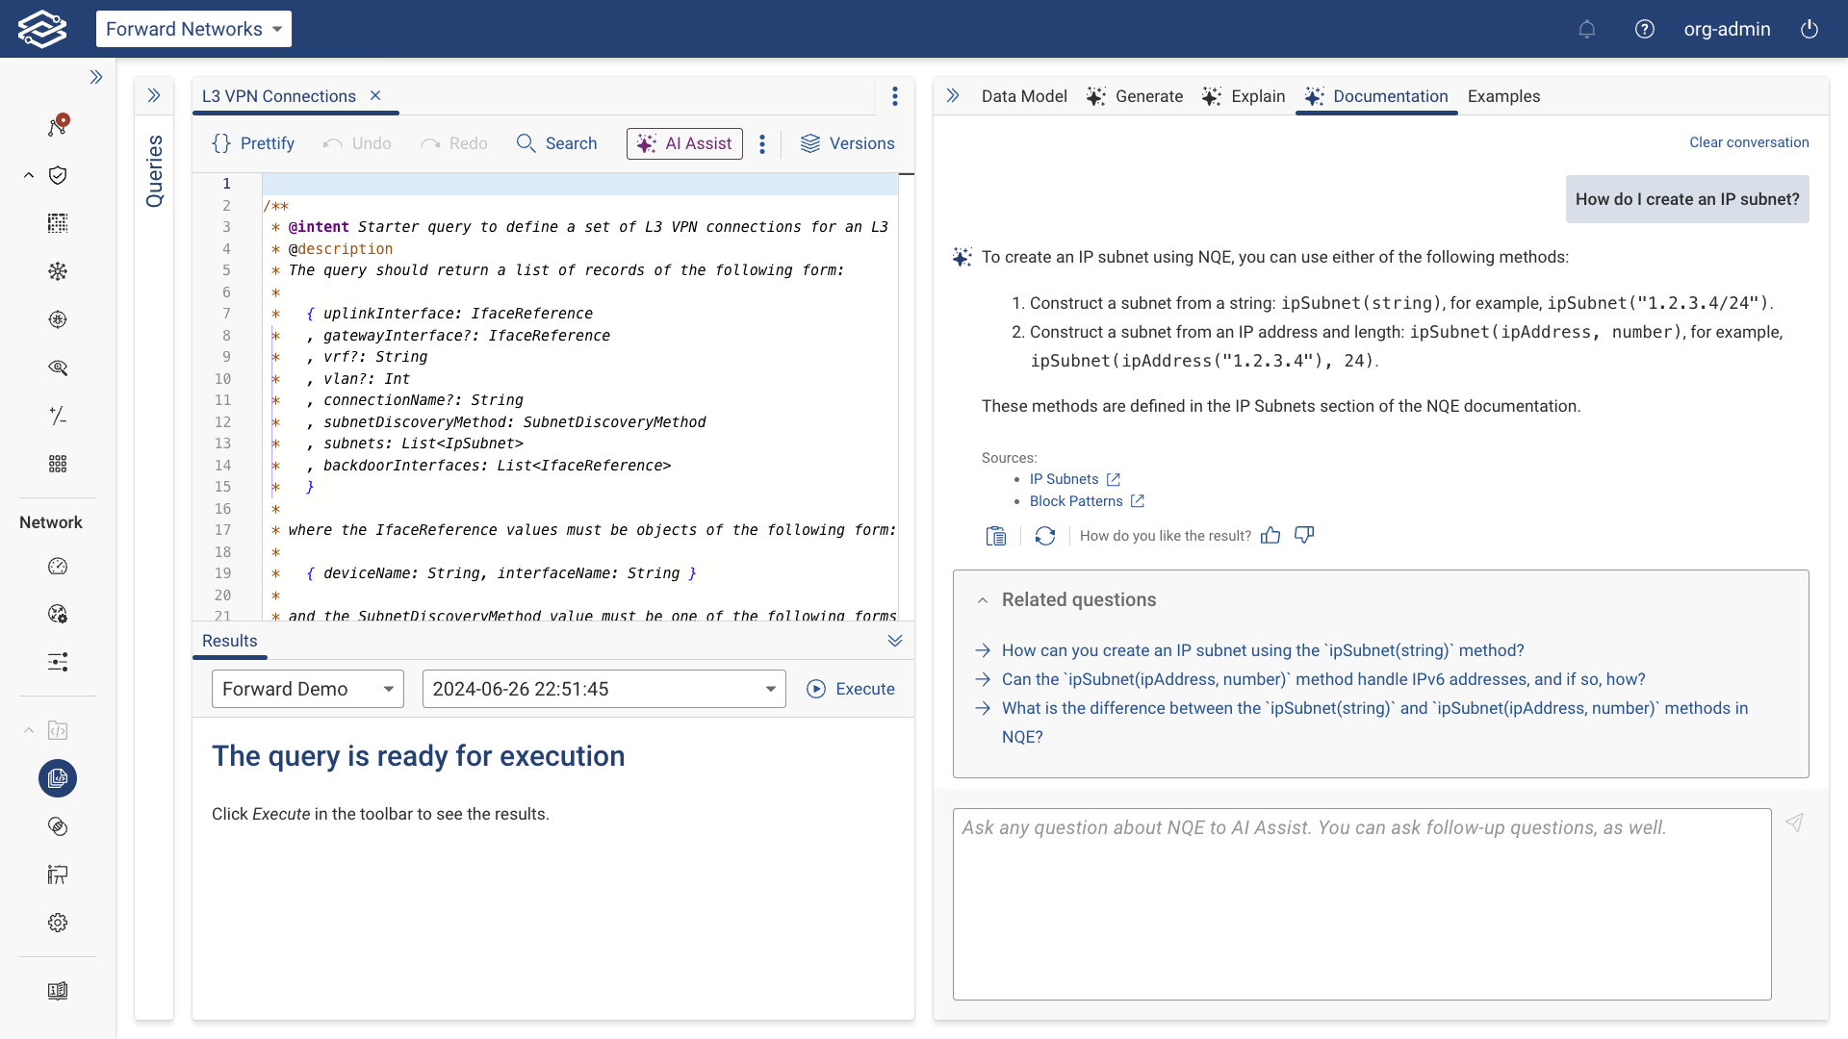Switch to the Data Model tab
The height and width of the screenshot is (1039, 1848).
point(1023,96)
